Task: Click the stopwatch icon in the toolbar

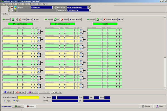Action: tap(12, 11)
